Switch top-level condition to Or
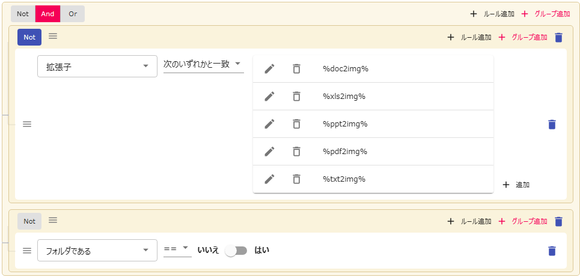This screenshot has width=580, height=277. (72, 14)
